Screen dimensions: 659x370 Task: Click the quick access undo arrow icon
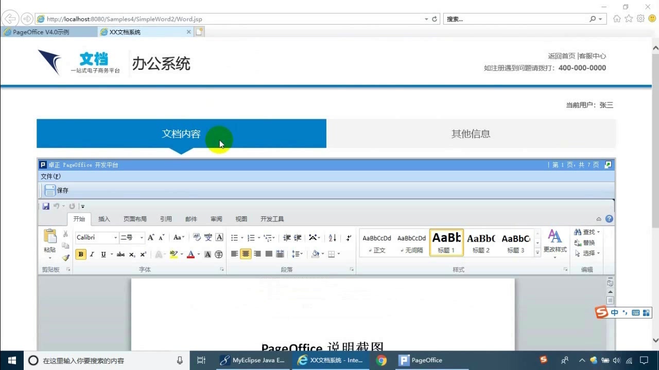click(x=56, y=207)
